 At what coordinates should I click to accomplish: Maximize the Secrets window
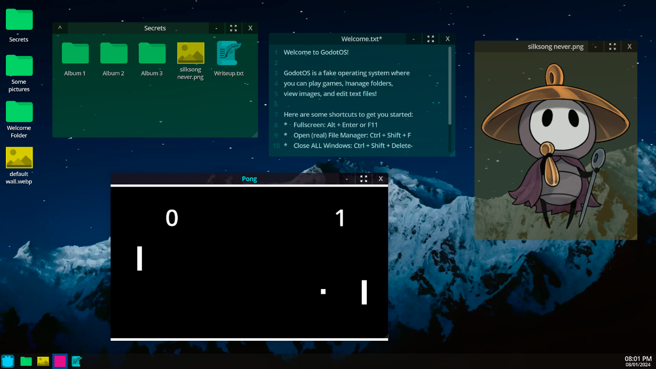(233, 28)
